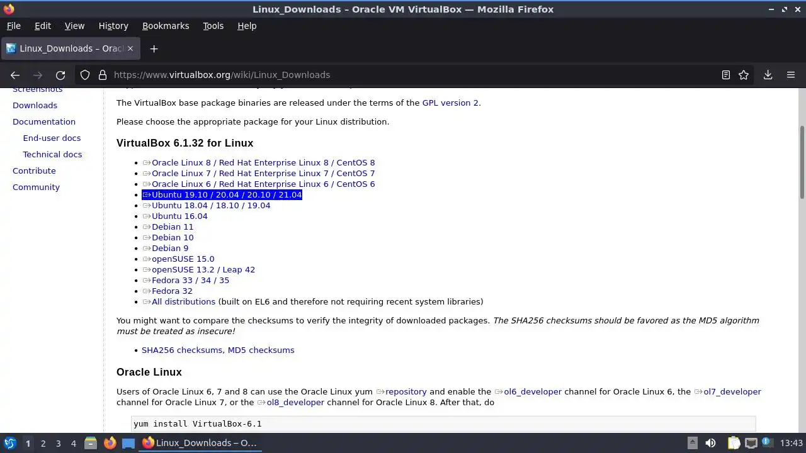Open the application launcher in taskbar
806x453 pixels.
tap(9, 443)
